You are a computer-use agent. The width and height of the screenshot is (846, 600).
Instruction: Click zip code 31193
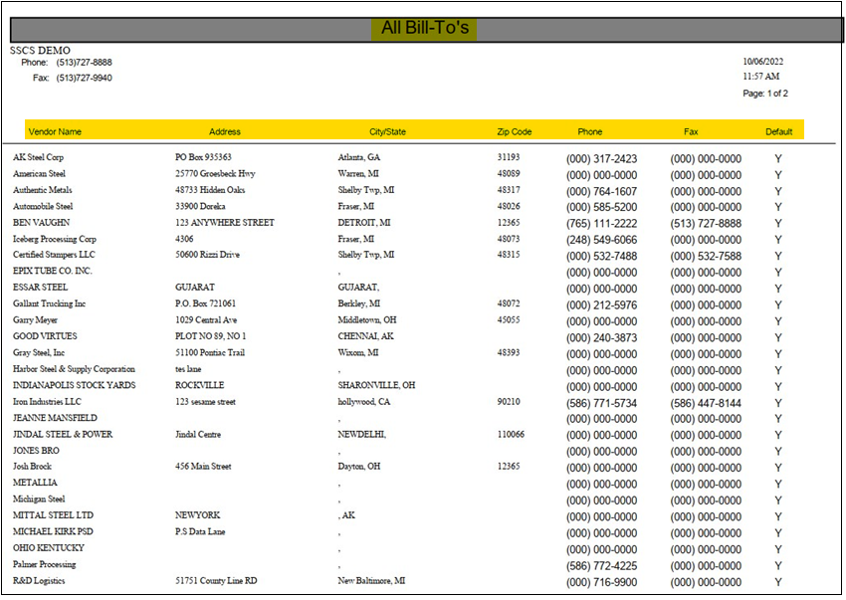point(509,157)
